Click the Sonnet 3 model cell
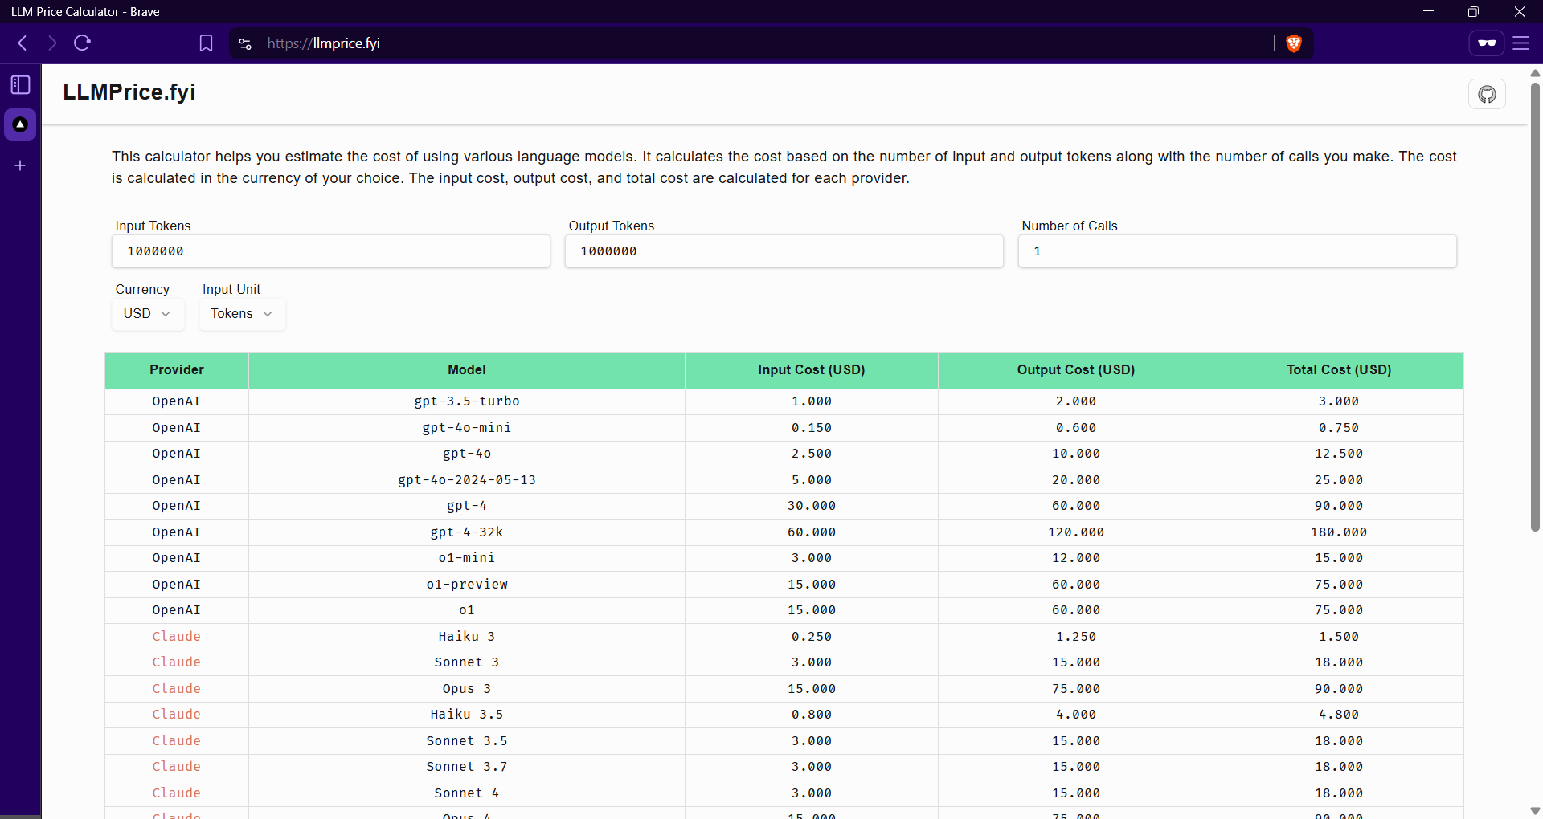The height and width of the screenshot is (819, 1543). 467,662
